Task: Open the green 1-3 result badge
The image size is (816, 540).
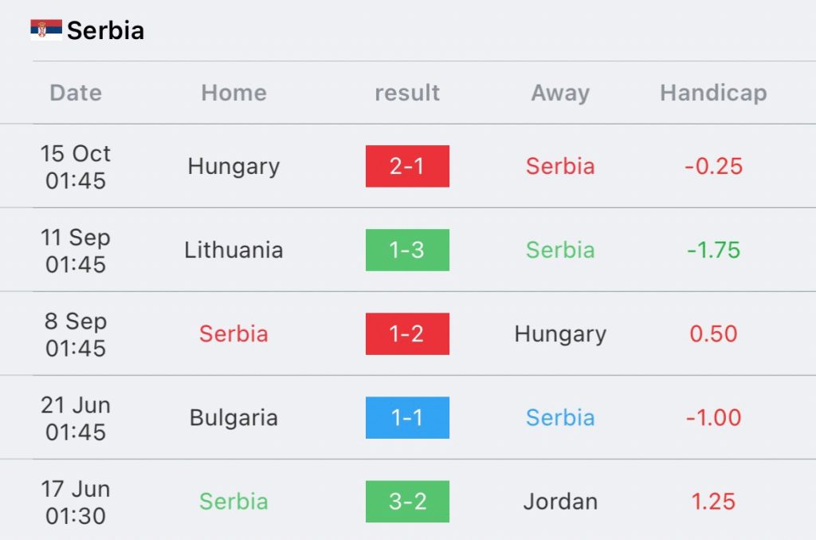Action: pos(407,250)
